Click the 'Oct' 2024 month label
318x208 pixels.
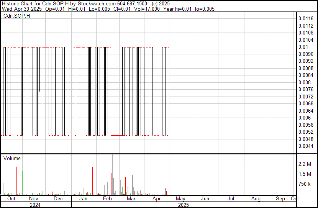(x=11, y=198)
